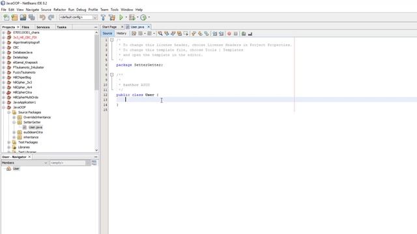The width and height of the screenshot is (417, 234).
Task: Click the Undo toolbar icon
Action: [x=42, y=18]
